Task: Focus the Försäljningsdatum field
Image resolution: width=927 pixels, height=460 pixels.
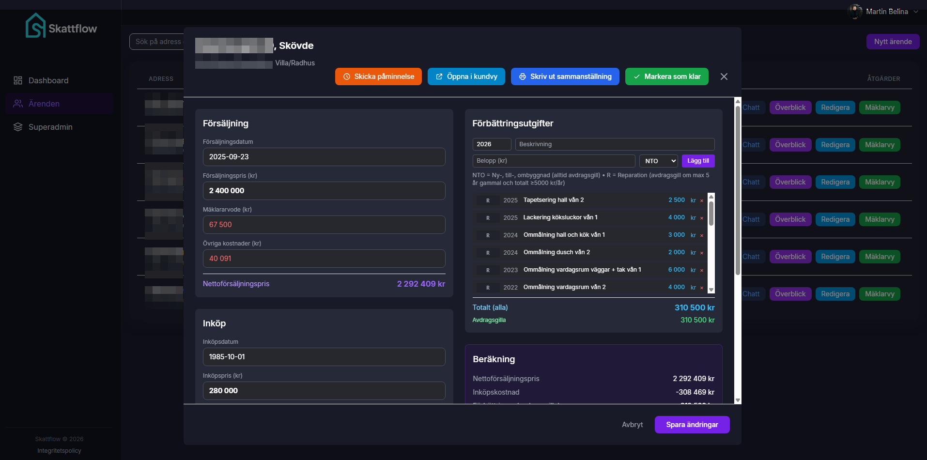Action: [x=324, y=157]
